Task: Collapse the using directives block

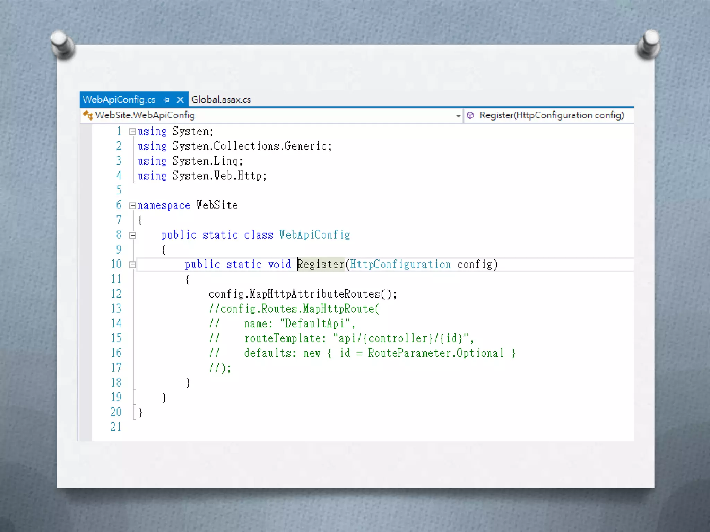Action: pos(132,132)
